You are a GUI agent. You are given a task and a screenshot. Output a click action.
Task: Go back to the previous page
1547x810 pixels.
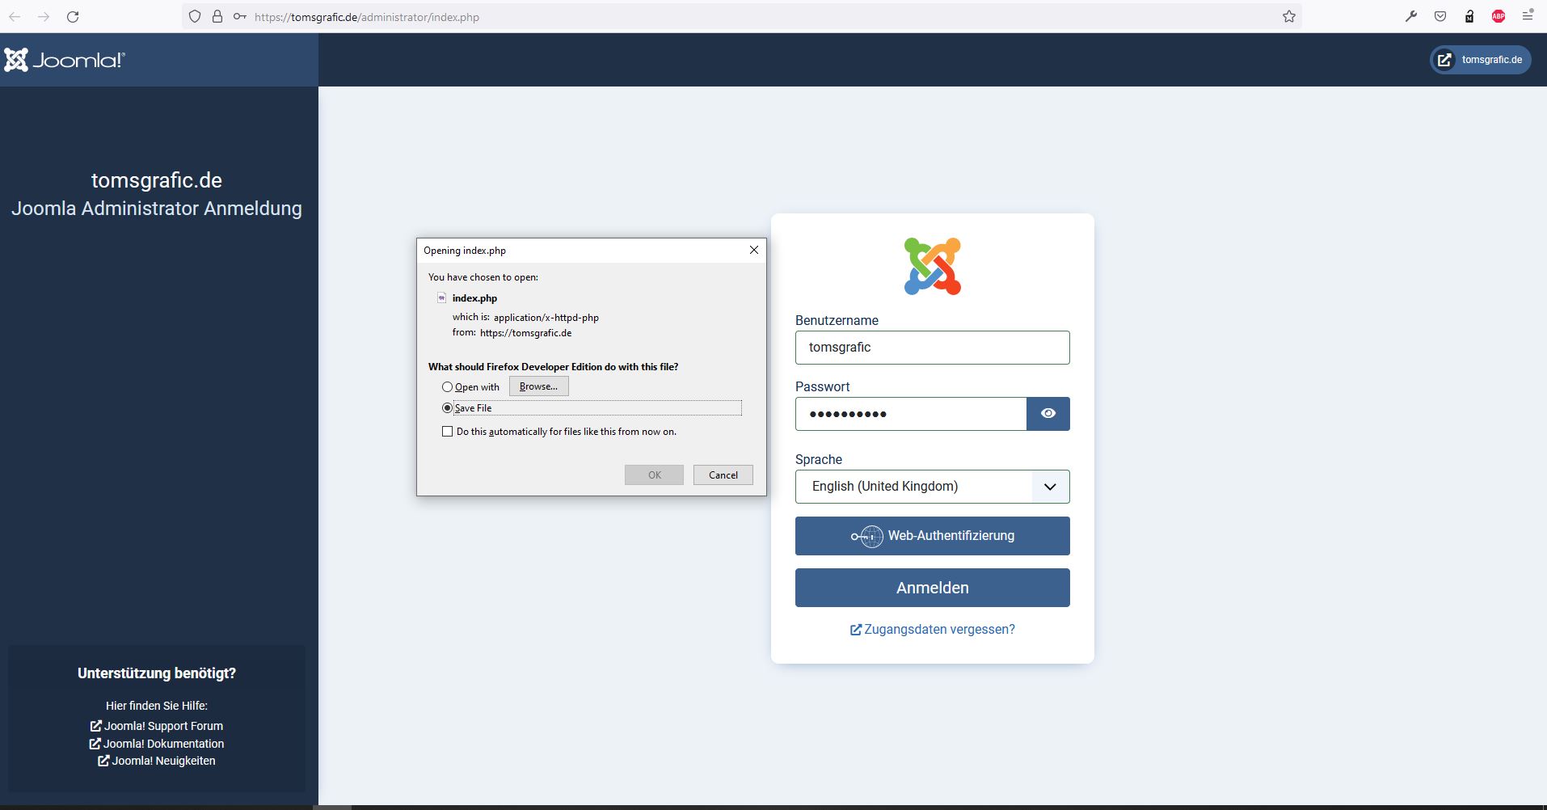[x=15, y=17]
